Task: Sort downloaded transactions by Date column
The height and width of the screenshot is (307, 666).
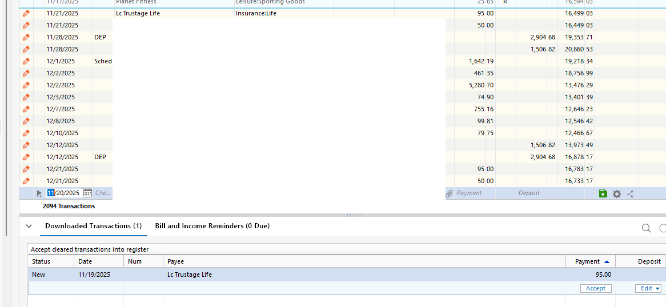Action: (x=99, y=261)
